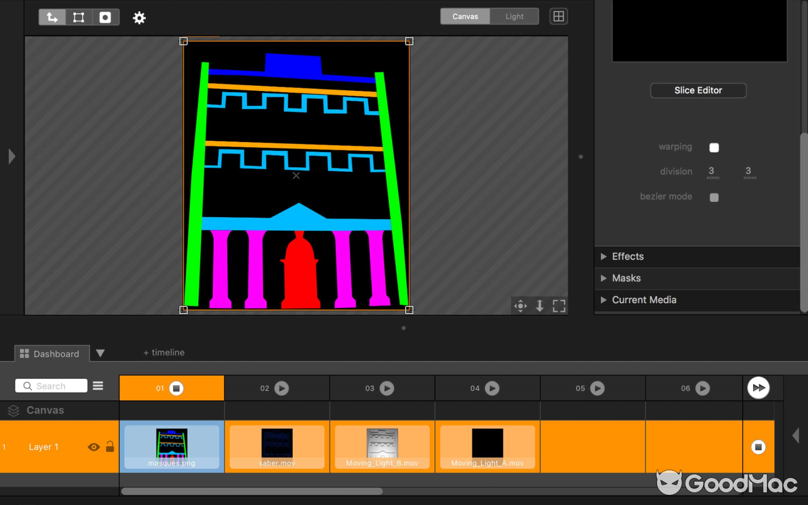Toggle the Layer 1 lock icon

coord(110,447)
